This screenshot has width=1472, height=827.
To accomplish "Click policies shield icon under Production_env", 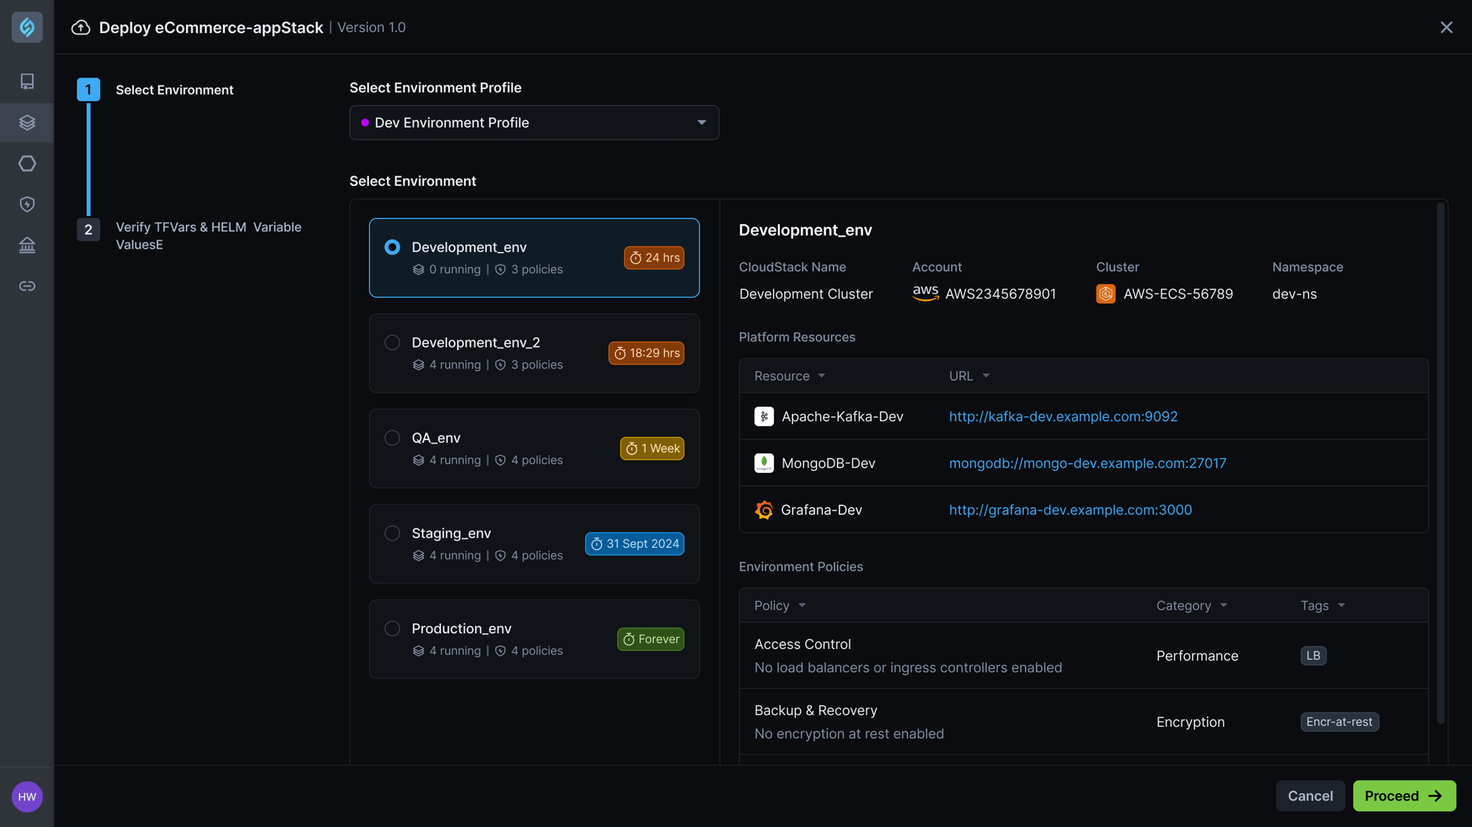I will pos(500,651).
